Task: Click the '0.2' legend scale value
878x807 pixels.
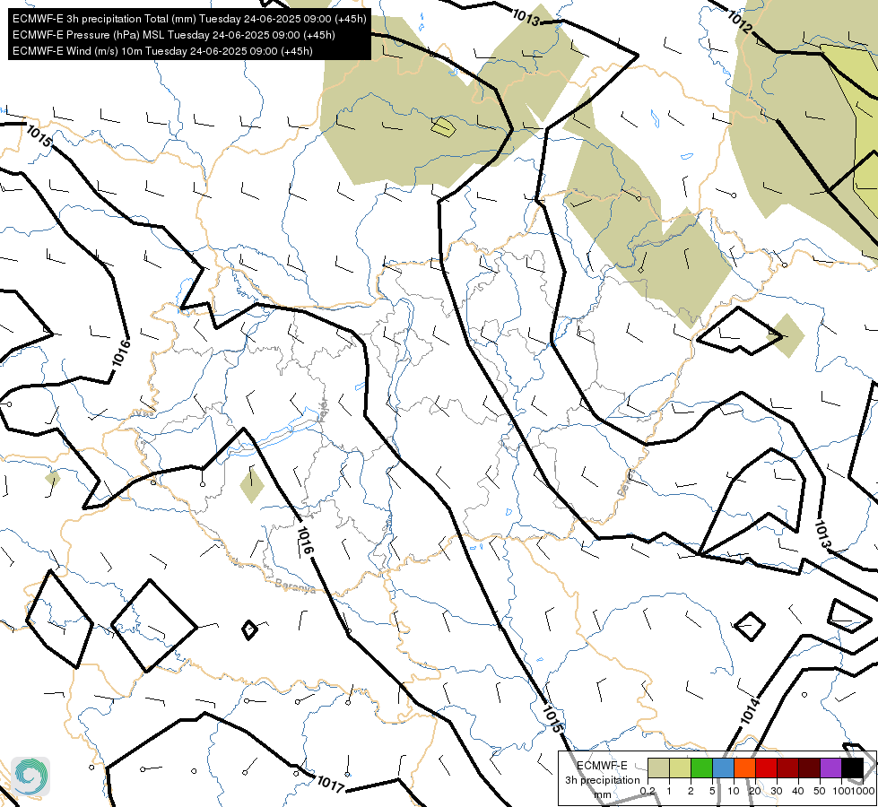Action: pyautogui.click(x=648, y=791)
